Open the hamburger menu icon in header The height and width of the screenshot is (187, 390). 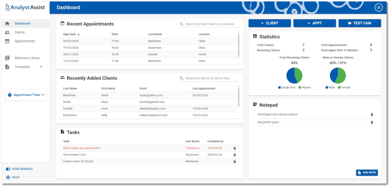click(x=378, y=8)
